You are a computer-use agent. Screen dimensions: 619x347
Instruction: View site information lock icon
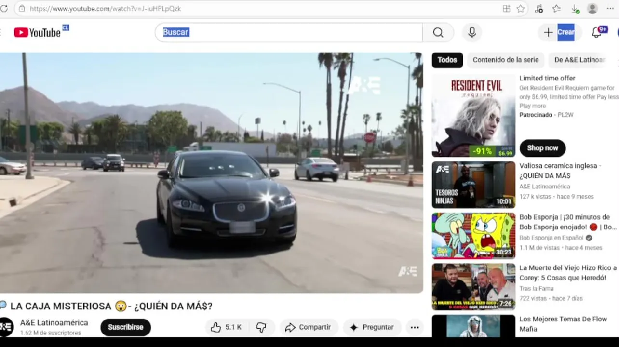[x=22, y=9]
